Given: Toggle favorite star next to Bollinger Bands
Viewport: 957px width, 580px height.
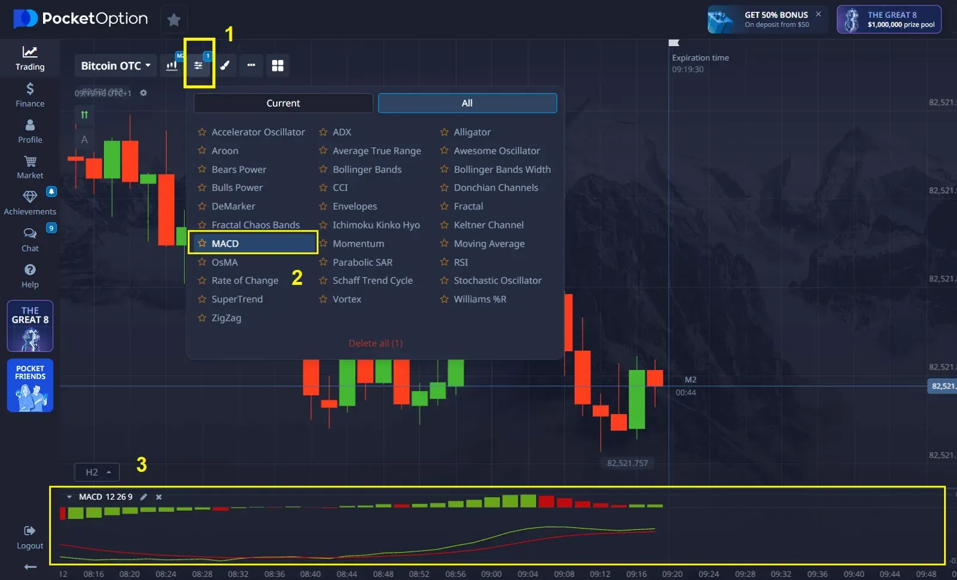Looking at the screenshot, I should pyautogui.click(x=324, y=169).
